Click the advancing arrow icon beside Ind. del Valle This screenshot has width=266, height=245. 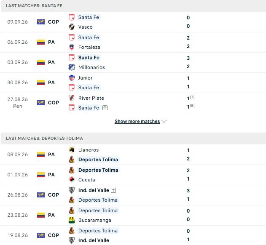(x=113, y=190)
